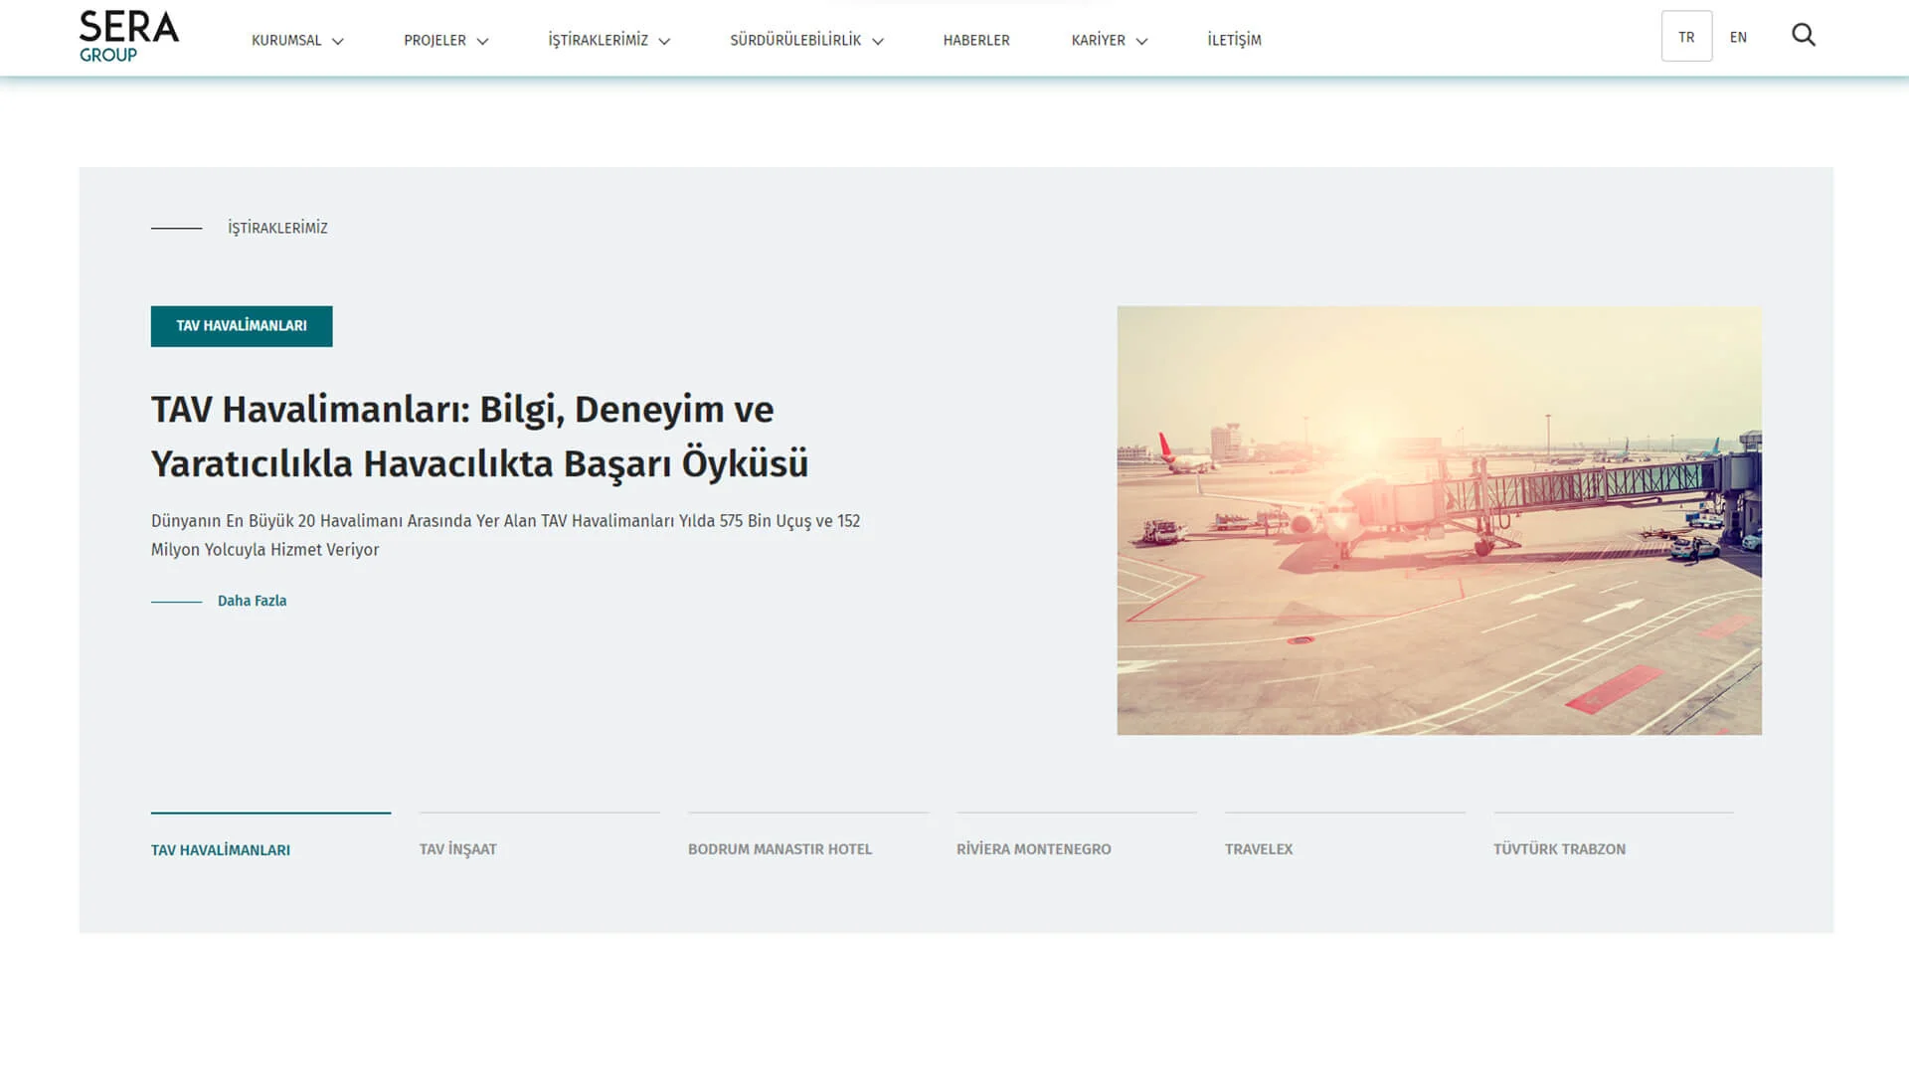
Task: Open the İŞTİRAKLERİMİZ navigation dropdown
Action: [608, 40]
